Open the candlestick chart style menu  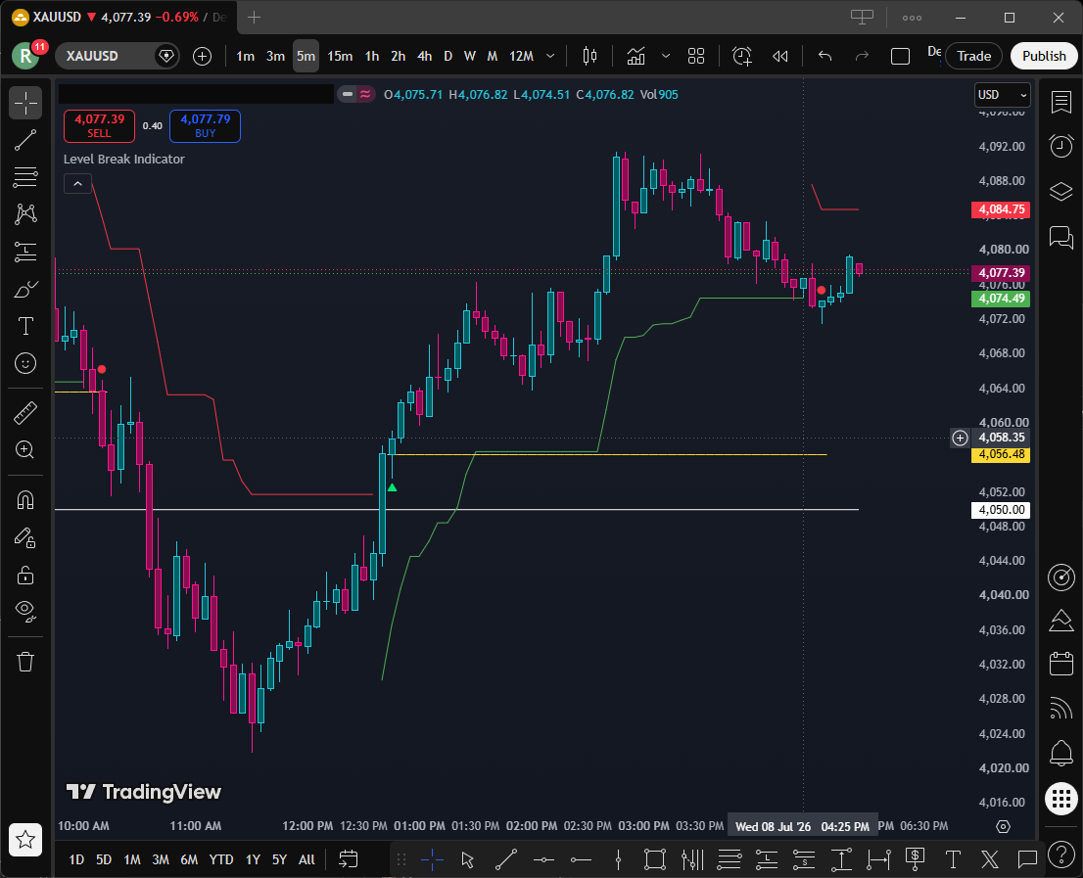[x=589, y=56]
